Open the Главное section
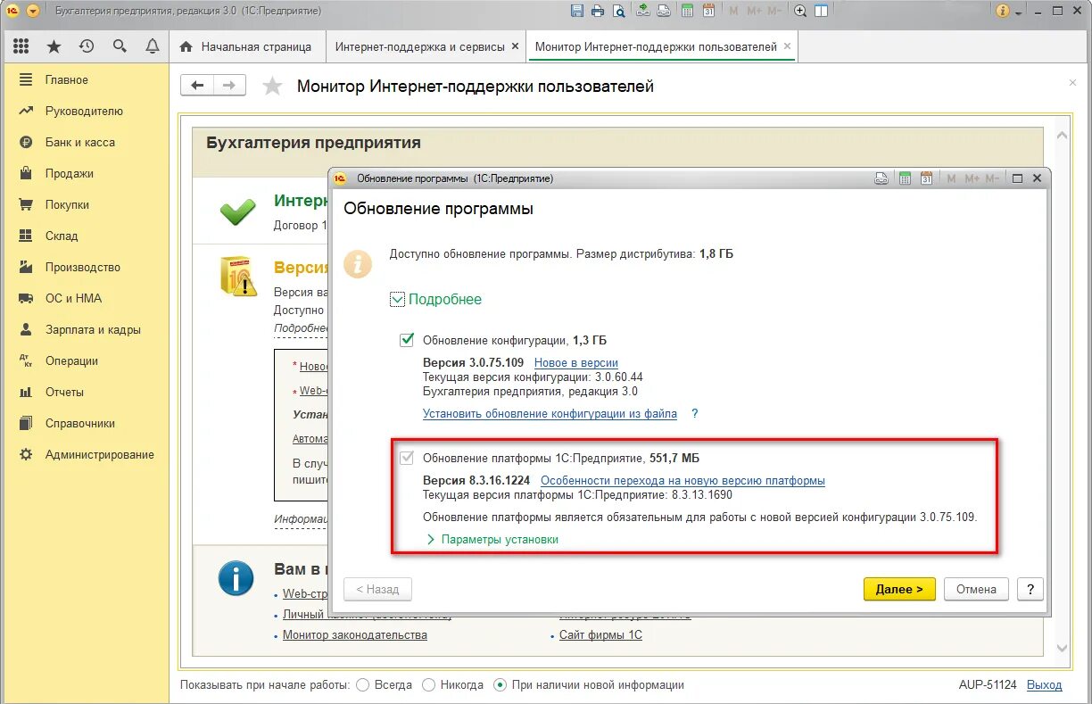 (85, 79)
